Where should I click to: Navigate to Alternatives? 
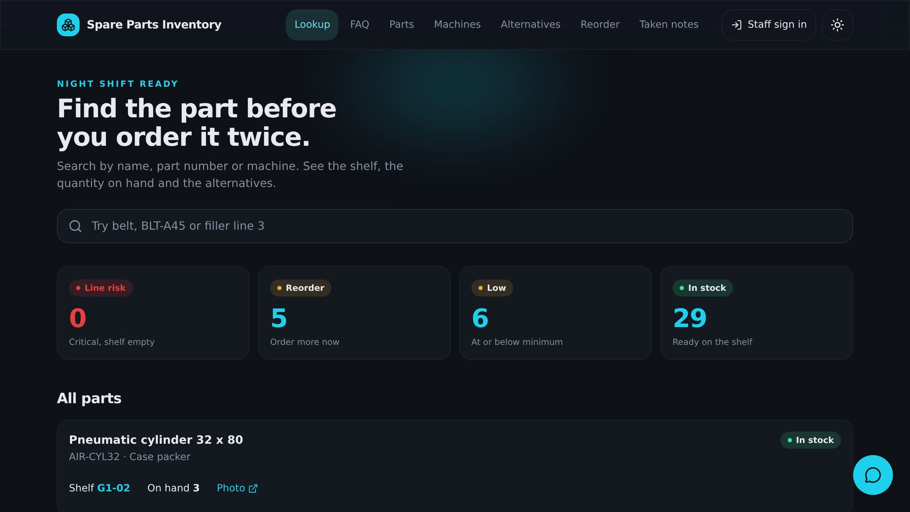point(530,25)
